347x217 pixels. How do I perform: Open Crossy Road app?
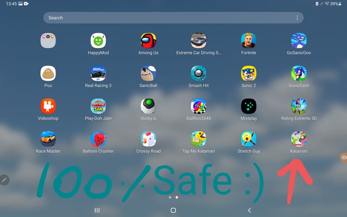148,139
